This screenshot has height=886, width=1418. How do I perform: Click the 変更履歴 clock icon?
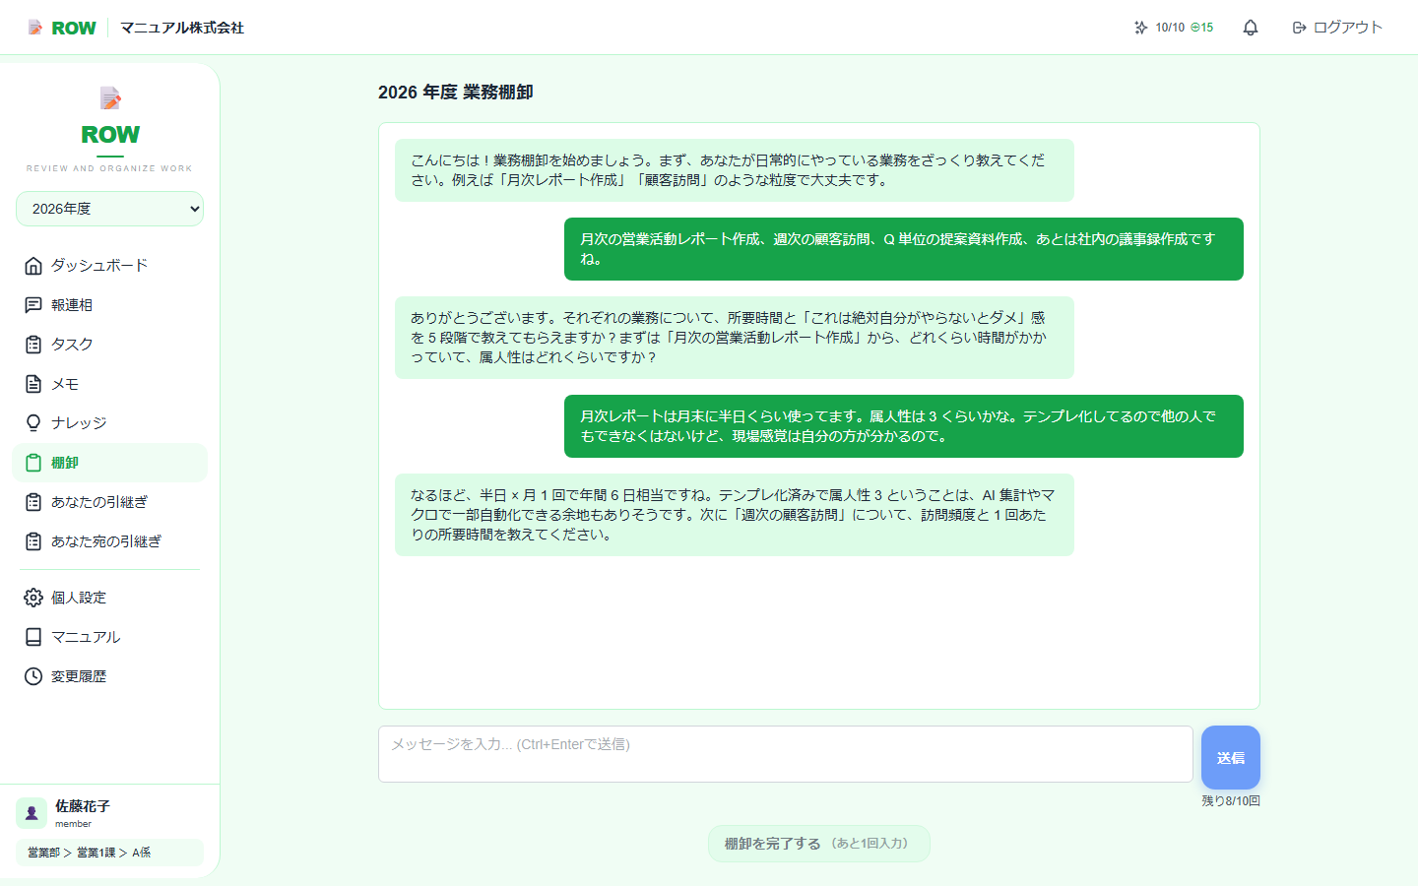33,676
